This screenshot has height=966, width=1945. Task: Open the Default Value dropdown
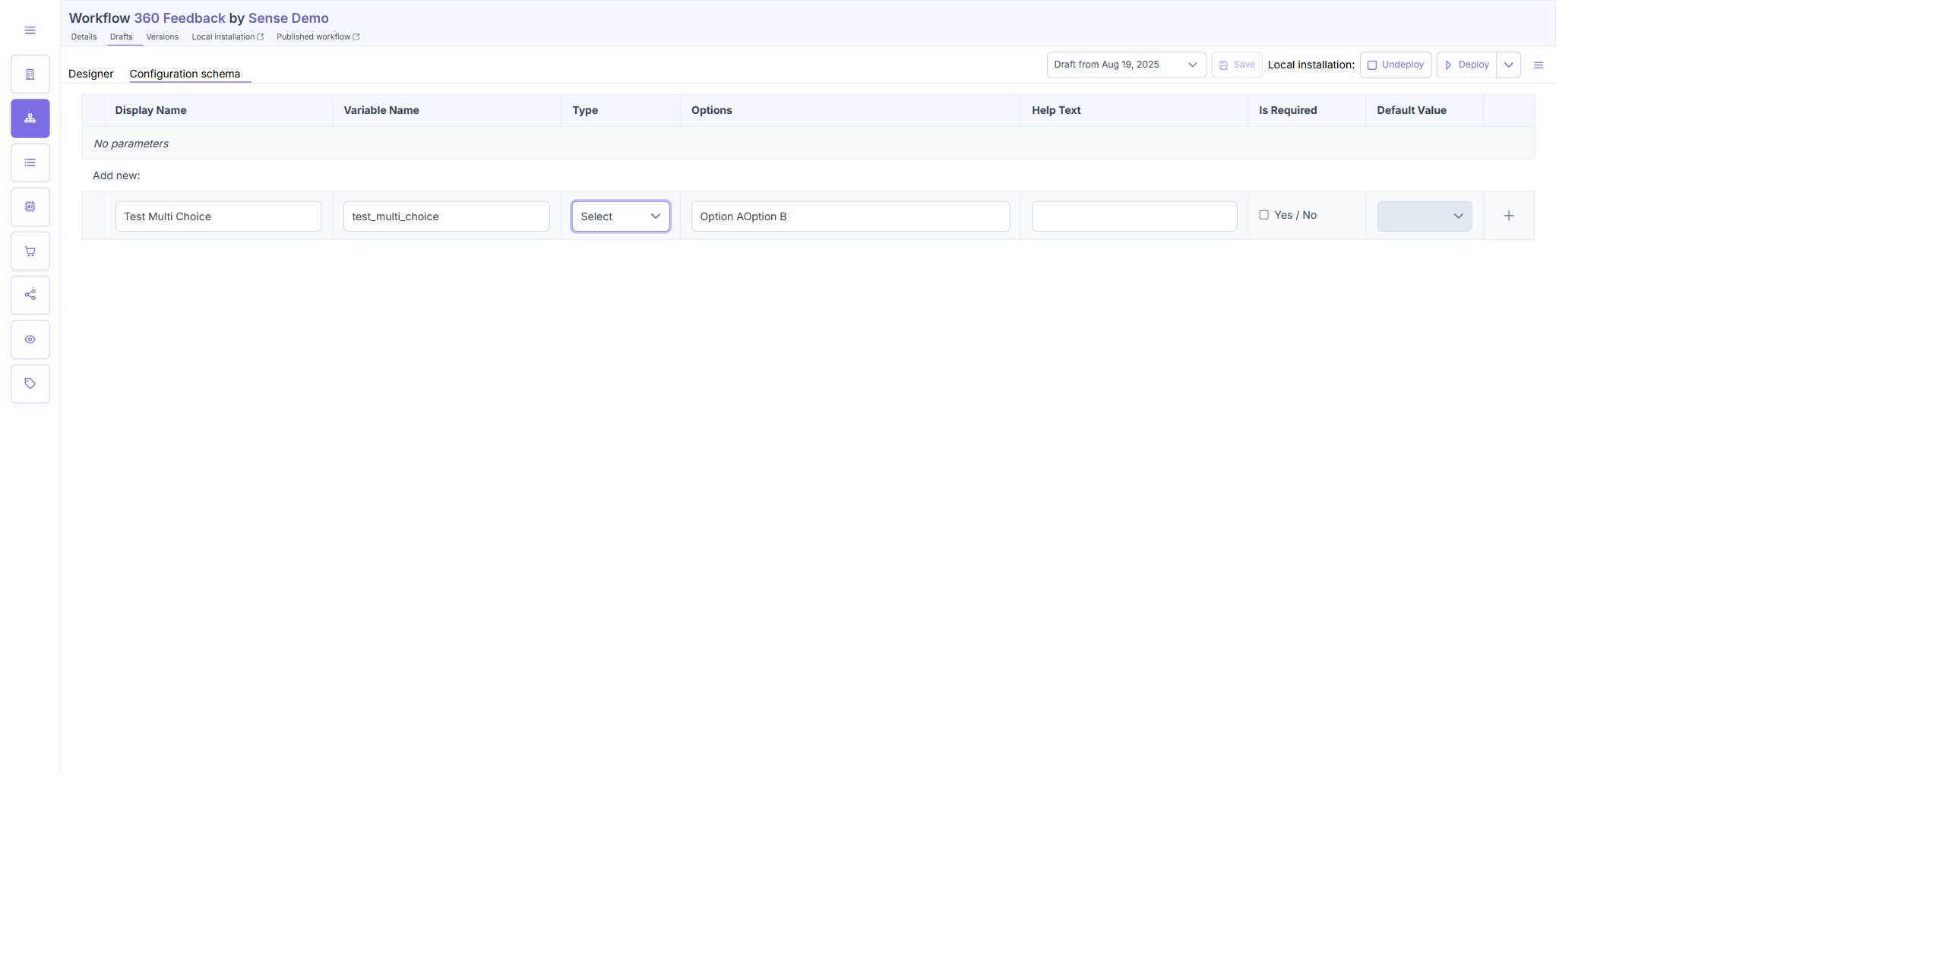[1425, 216]
